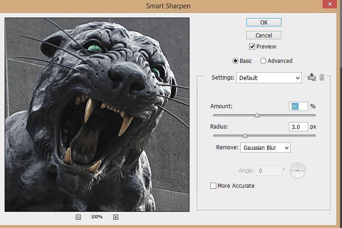Click the Angle direction dial
This screenshot has height=228, width=342.
(x=298, y=171)
